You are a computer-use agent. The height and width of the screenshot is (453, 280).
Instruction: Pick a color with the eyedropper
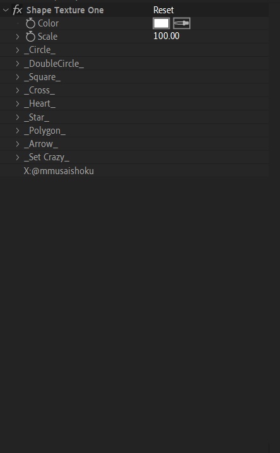point(182,23)
